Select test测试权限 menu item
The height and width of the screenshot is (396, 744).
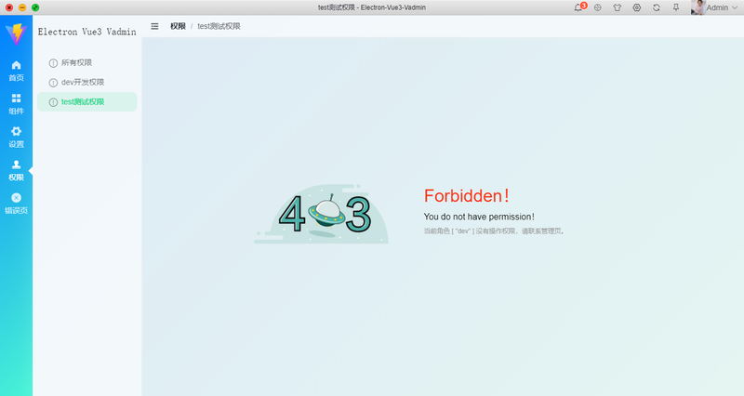87,101
